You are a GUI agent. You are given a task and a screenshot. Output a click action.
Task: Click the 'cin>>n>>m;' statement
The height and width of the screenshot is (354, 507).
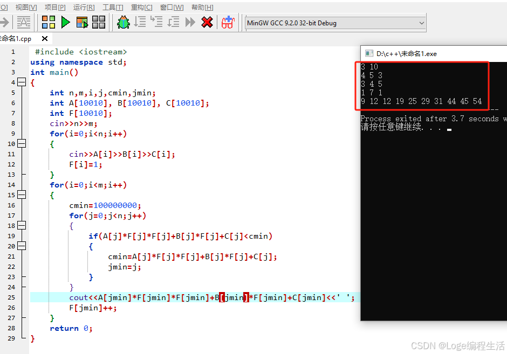tap(73, 124)
